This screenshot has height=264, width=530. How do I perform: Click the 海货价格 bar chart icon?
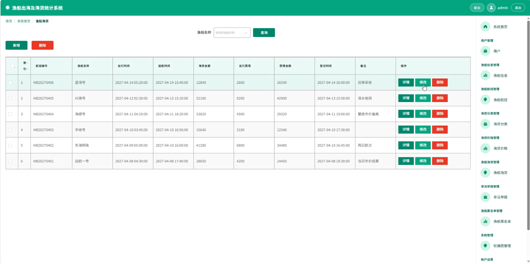point(485,148)
